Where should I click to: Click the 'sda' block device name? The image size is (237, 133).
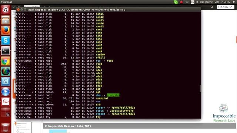pyautogui.click(x=98, y=67)
